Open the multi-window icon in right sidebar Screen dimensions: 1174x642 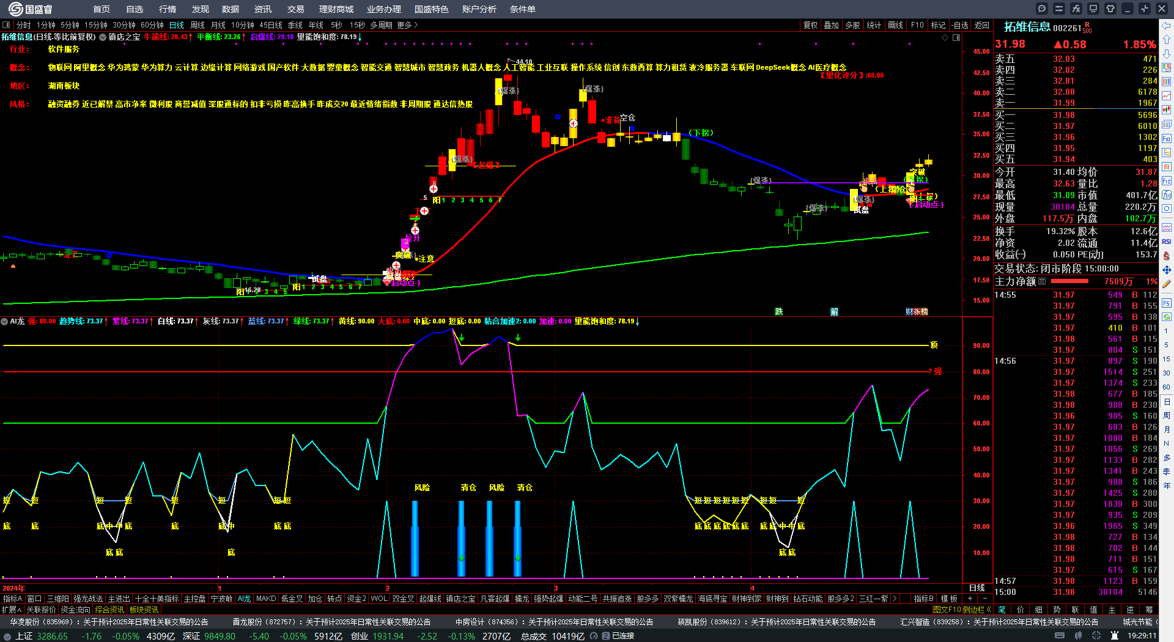(1167, 124)
